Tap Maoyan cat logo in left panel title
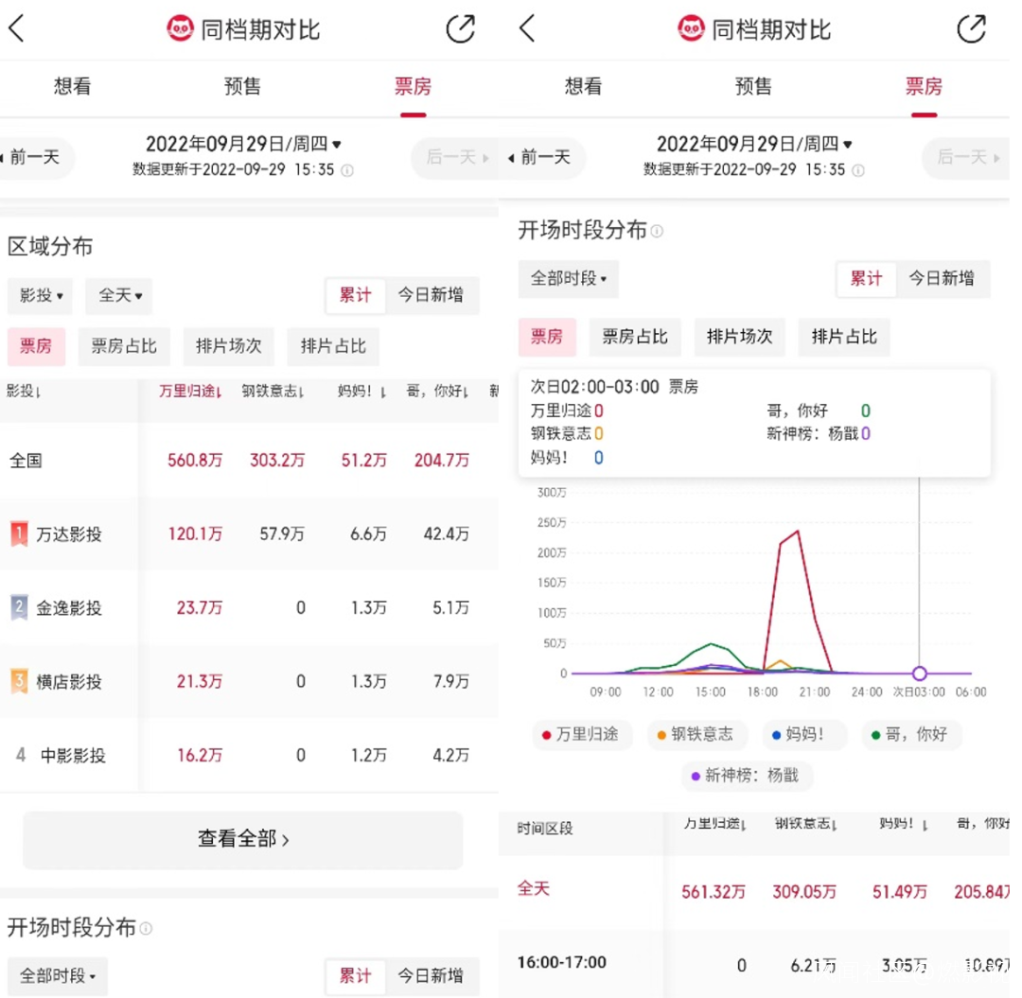This screenshot has height=998, width=1022. click(x=180, y=28)
